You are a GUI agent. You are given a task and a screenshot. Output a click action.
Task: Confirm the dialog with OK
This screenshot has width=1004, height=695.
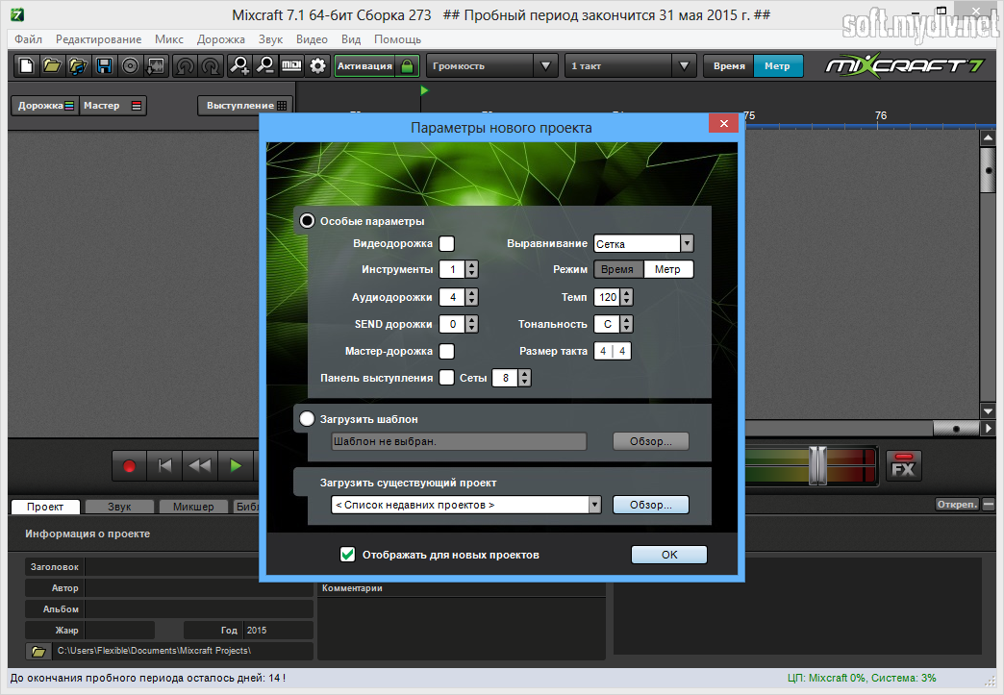669,555
